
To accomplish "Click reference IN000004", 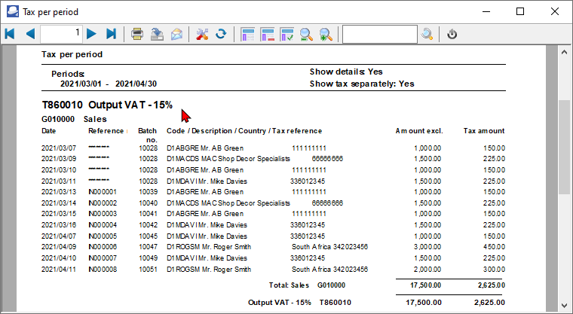I will [103, 225].
